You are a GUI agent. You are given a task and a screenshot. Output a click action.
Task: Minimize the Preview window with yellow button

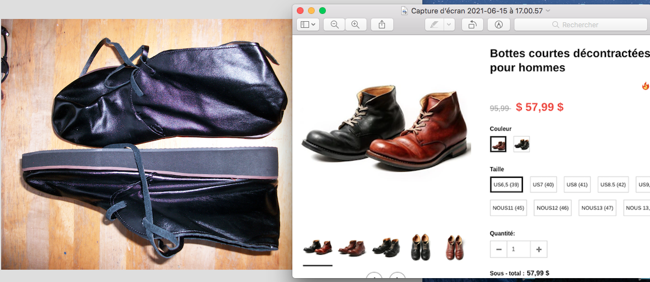pyautogui.click(x=311, y=11)
